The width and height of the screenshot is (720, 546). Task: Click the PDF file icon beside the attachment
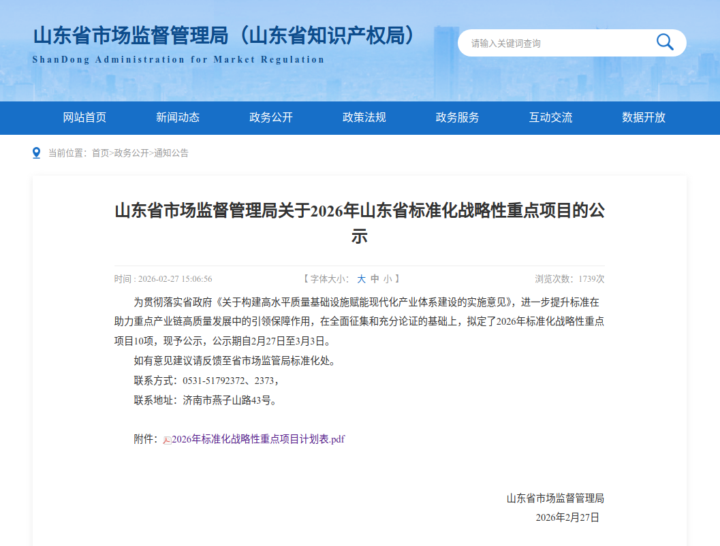(x=166, y=439)
